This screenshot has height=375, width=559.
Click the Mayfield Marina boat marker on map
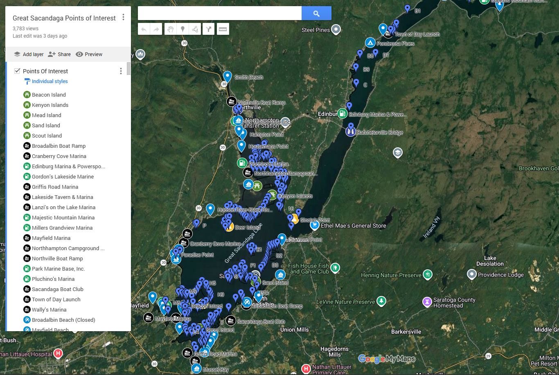tap(149, 318)
